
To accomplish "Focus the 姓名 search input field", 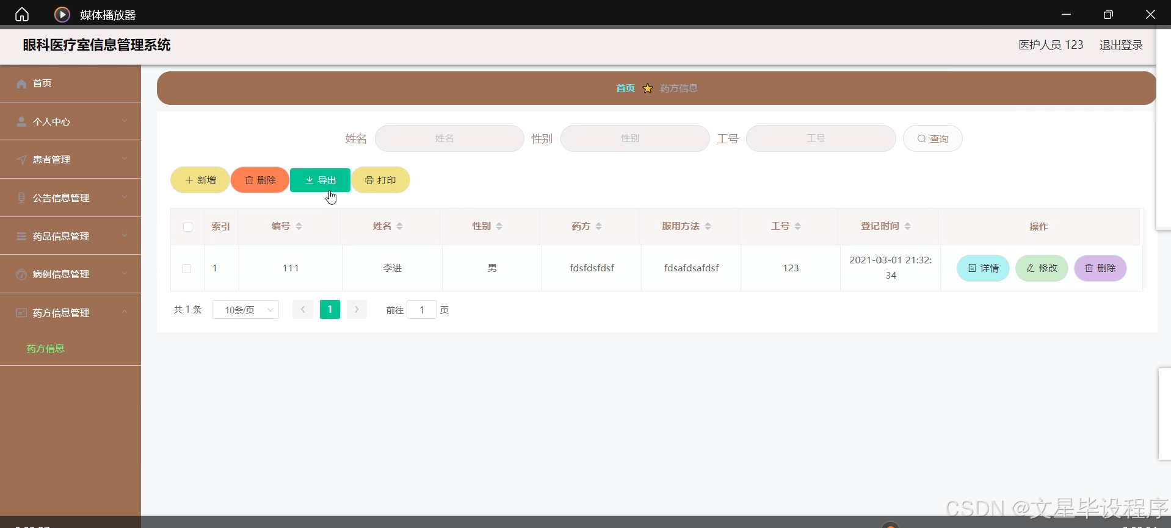I will pos(449,138).
